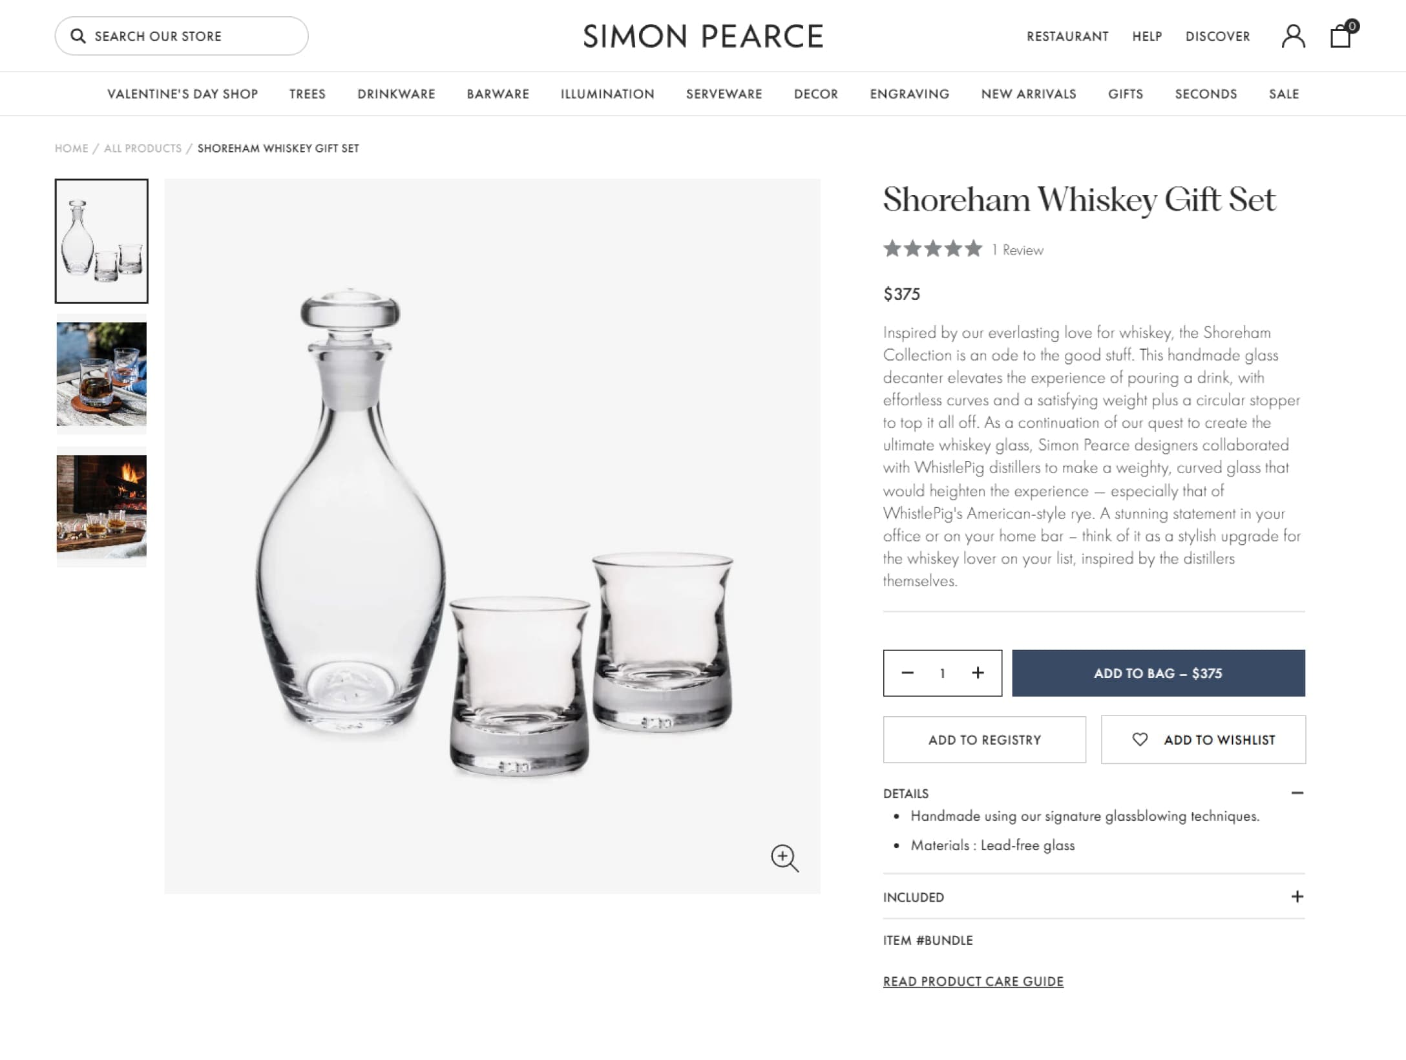The image size is (1406, 1060).
Task: Click the image zoom magnifier icon
Action: [784, 858]
